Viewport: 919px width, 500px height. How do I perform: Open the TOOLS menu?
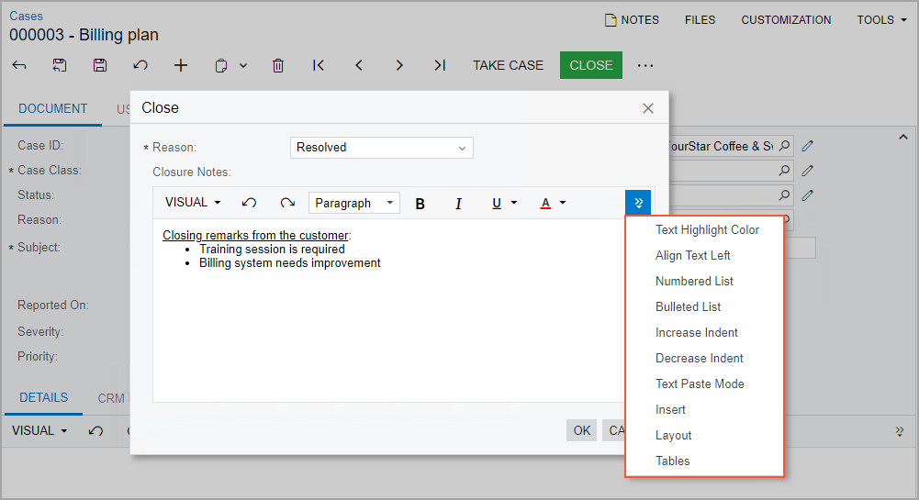[x=881, y=19]
